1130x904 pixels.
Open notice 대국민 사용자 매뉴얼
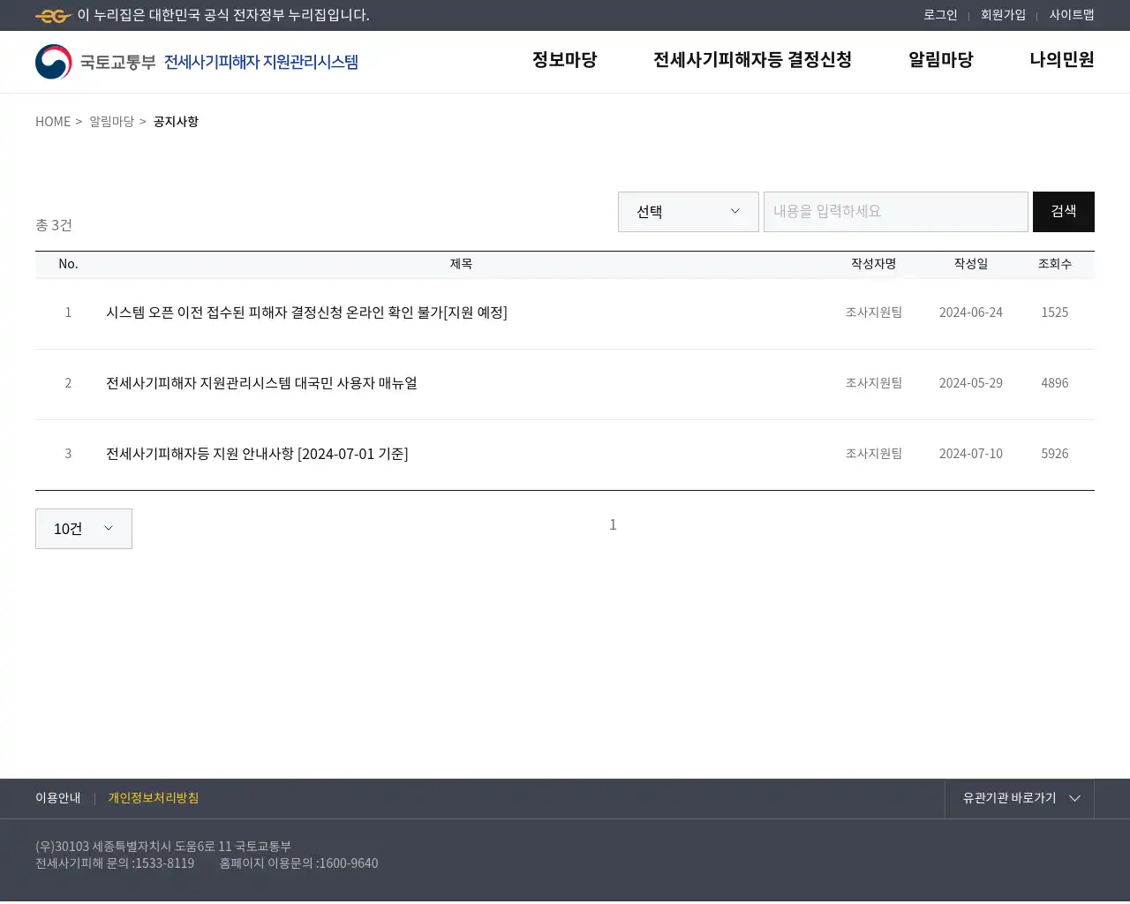tap(261, 383)
